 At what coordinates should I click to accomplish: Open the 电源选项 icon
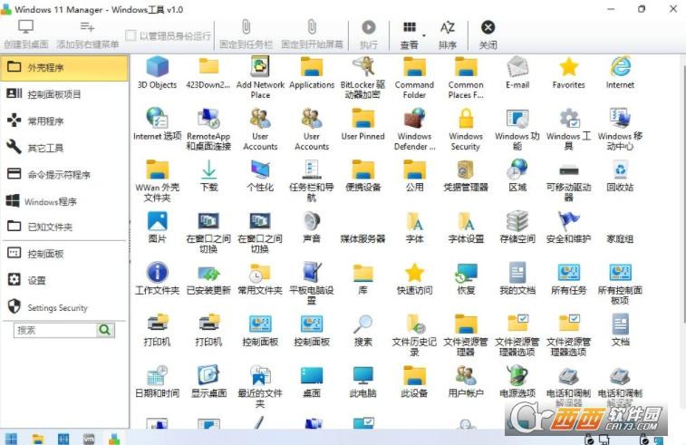[x=517, y=381]
